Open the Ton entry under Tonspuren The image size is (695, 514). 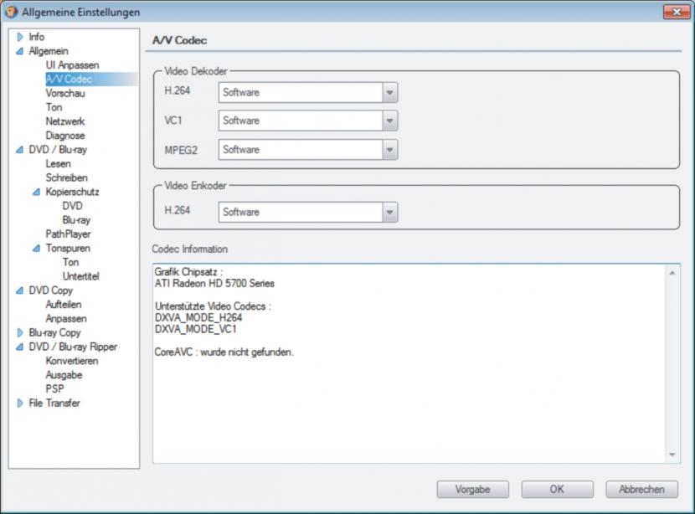[70, 262]
